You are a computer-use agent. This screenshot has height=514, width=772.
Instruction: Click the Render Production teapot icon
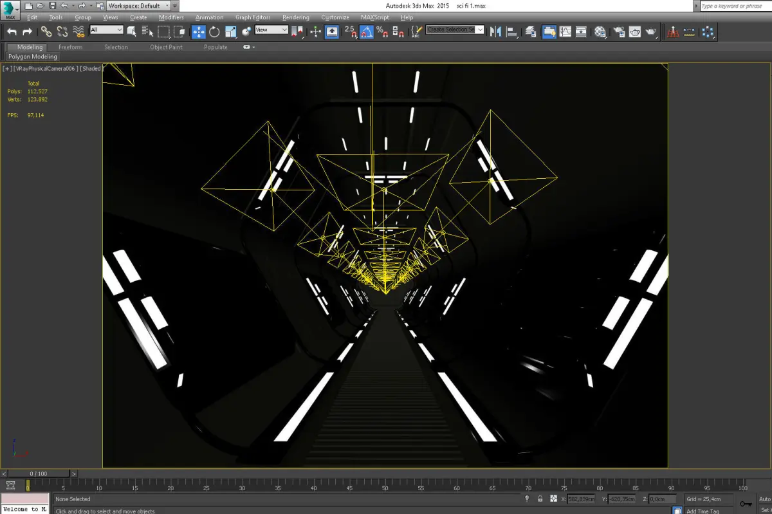(651, 31)
